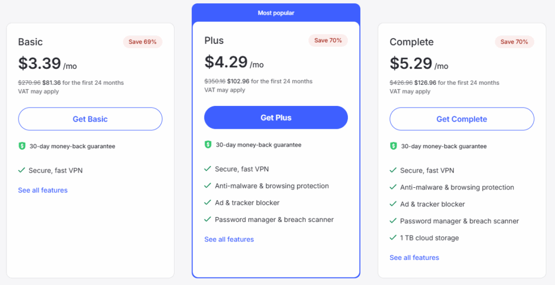Open See all features under Basic plan
Image resolution: width=555 pixels, height=285 pixels.
43,190
